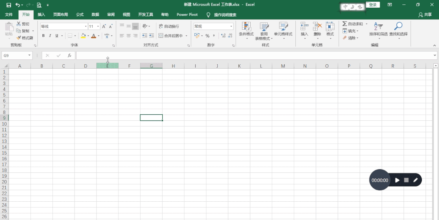Expand the font name dropdown (等线)
The height and width of the screenshot is (220, 439).
86,26
